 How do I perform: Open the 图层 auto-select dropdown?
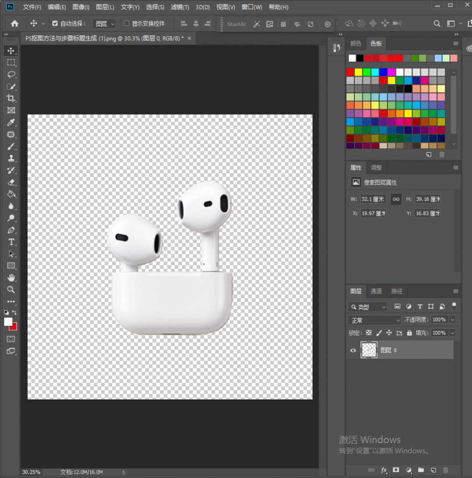tap(104, 23)
